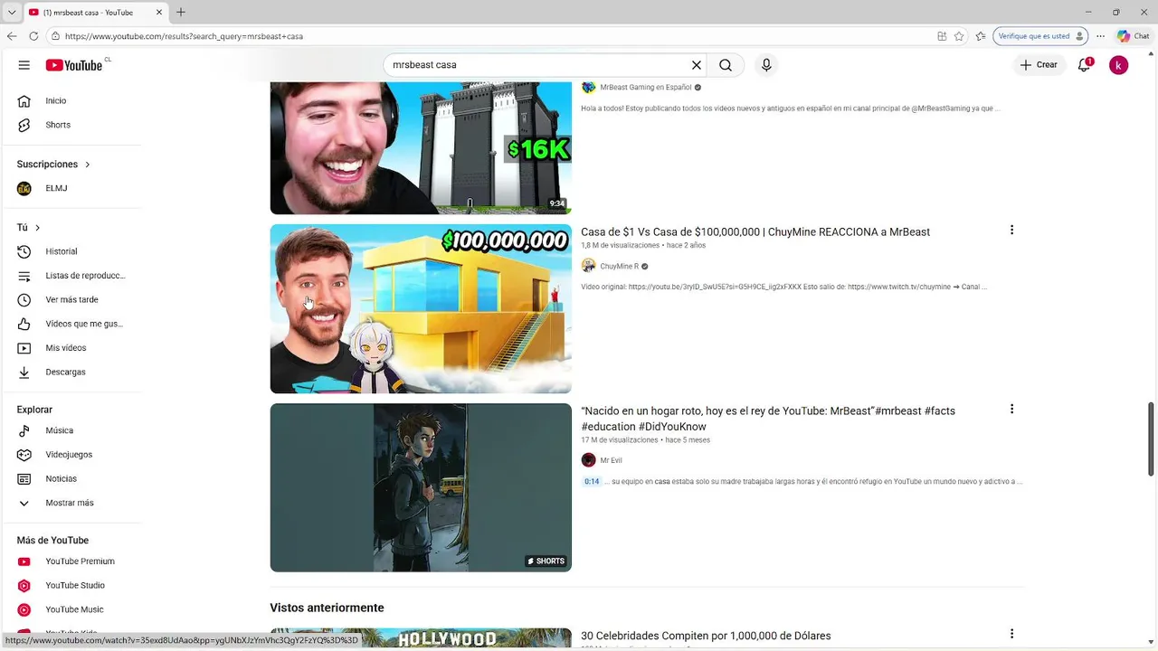The image size is (1158, 651).
Task: Open the $100,000,000 house video thumbnail
Action: pyautogui.click(x=421, y=308)
